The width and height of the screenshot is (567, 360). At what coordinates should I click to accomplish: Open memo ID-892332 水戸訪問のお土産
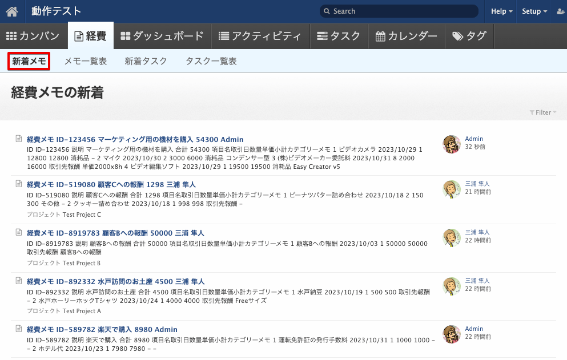pos(116,282)
